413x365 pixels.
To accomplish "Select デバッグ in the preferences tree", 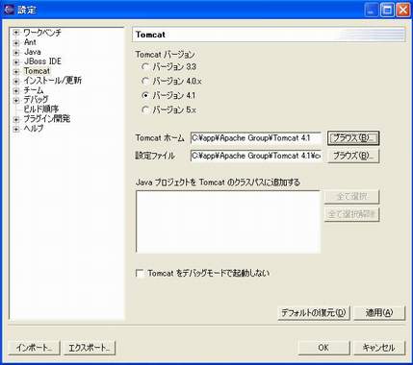I will [36, 100].
